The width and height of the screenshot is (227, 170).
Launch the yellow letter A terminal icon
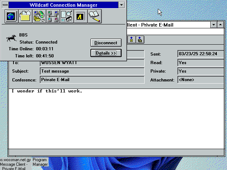pos(81,16)
